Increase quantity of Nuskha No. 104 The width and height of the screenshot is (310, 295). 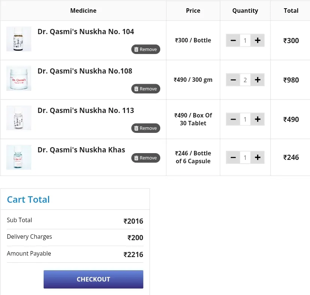257,41
